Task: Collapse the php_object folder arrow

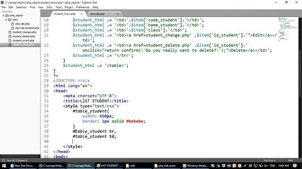Action: [3, 15]
